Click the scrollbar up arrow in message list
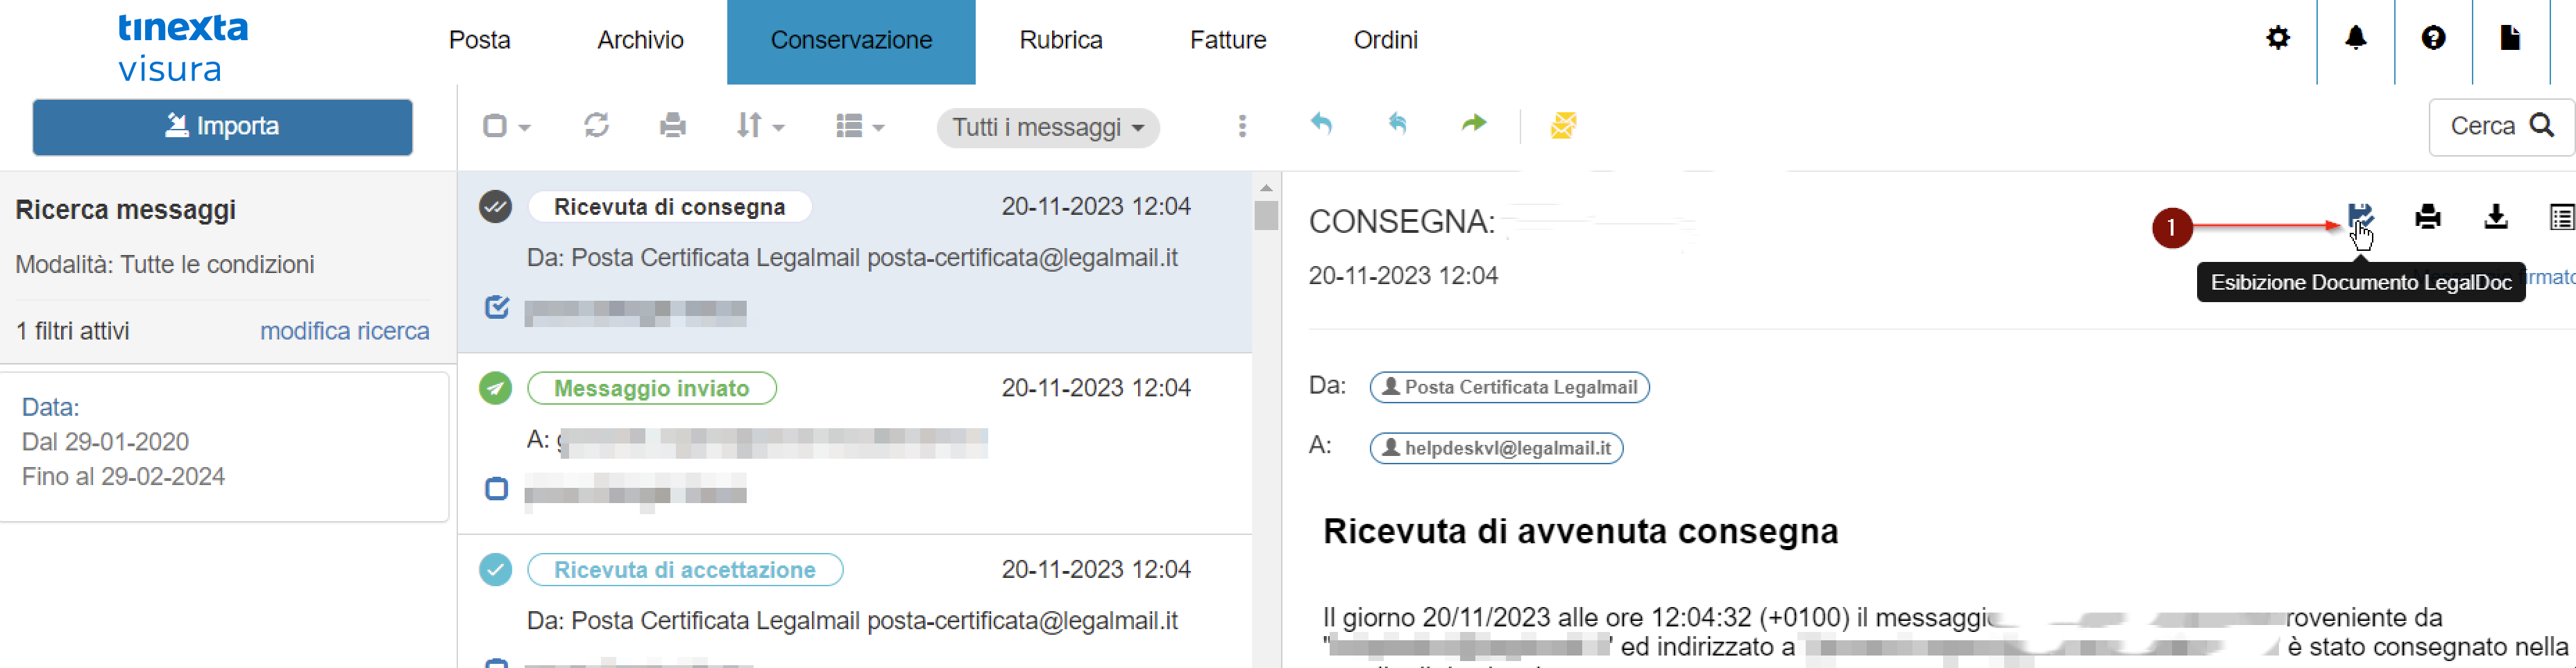This screenshot has height=668, width=2576. click(x=1266, y=188)
